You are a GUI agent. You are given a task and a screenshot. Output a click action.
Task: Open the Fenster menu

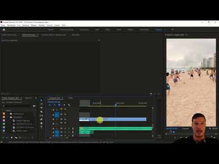[x=57, y=25]
